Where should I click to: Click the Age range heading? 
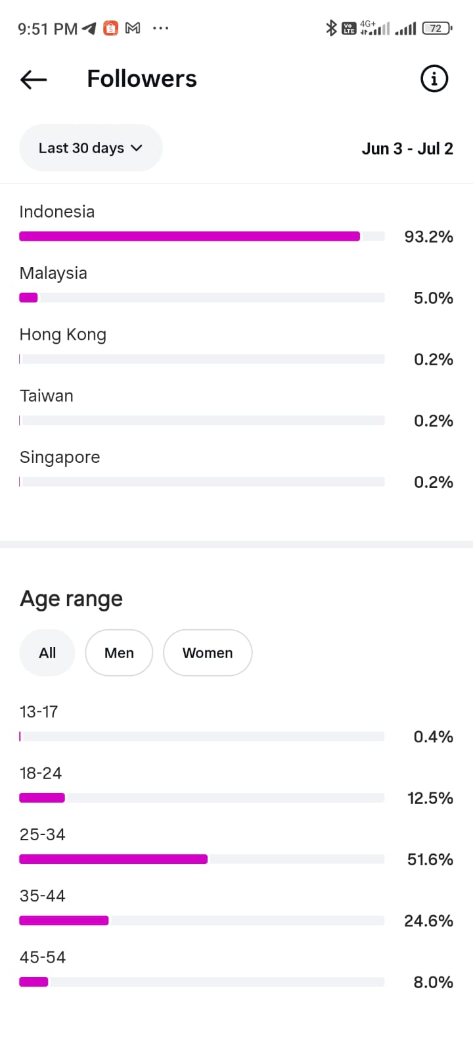click(x=71, y=599)
